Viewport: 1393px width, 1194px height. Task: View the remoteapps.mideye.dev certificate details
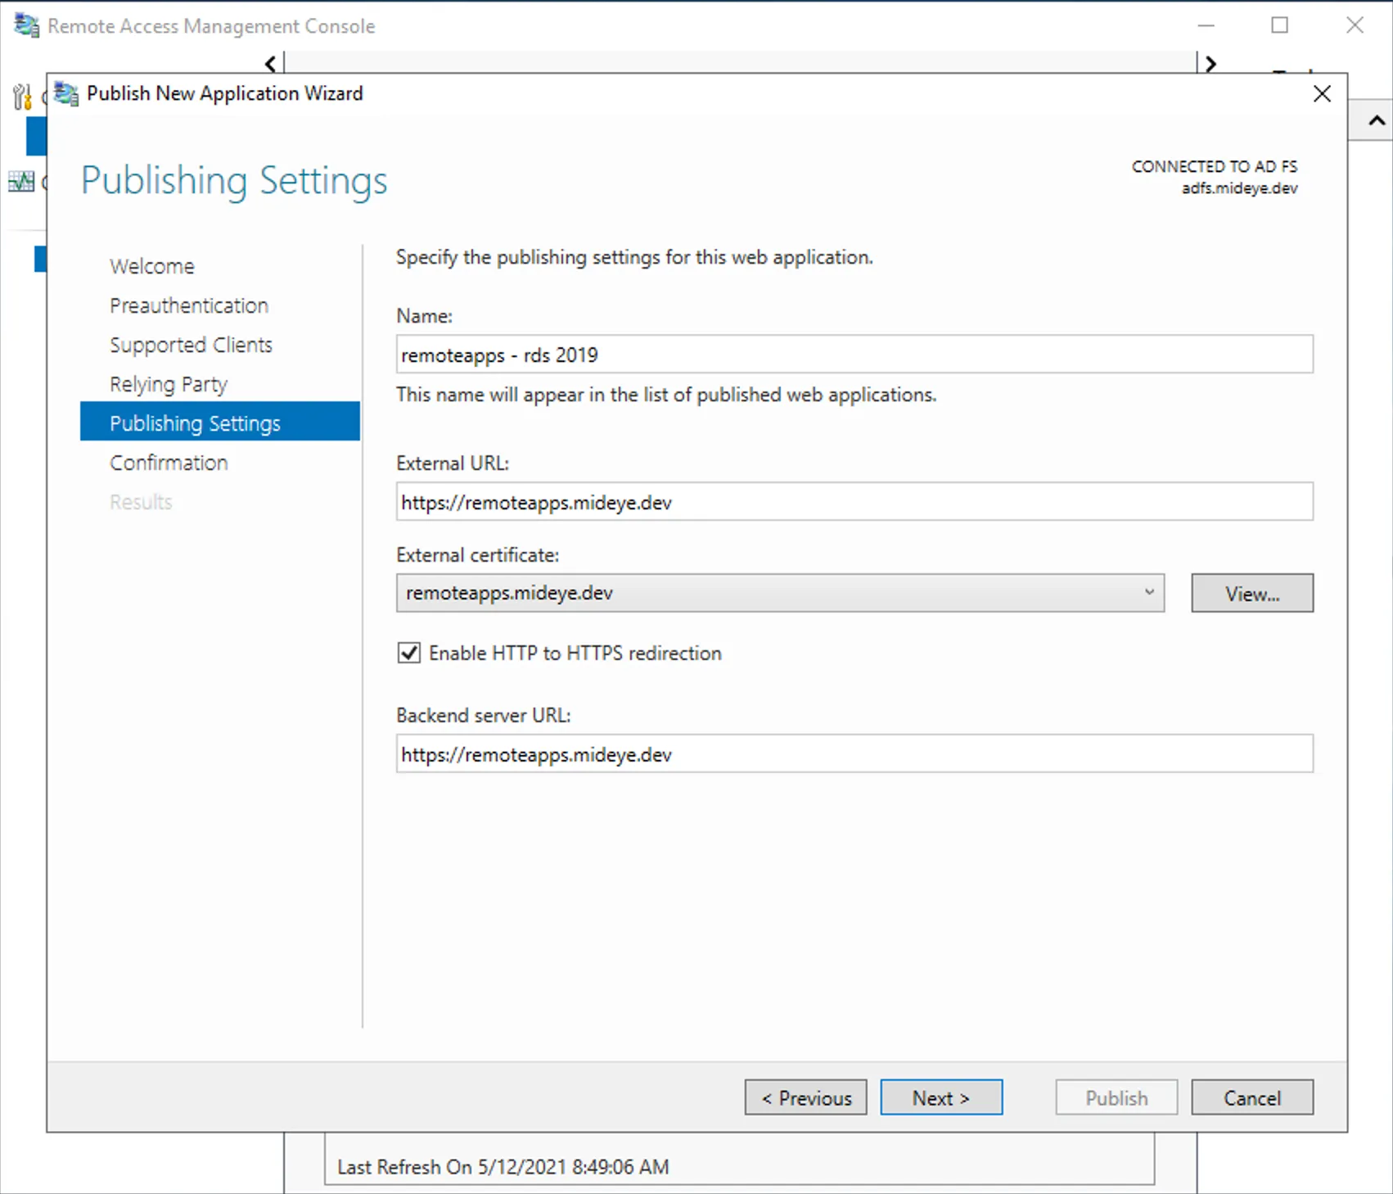(x=1251, y=593)
